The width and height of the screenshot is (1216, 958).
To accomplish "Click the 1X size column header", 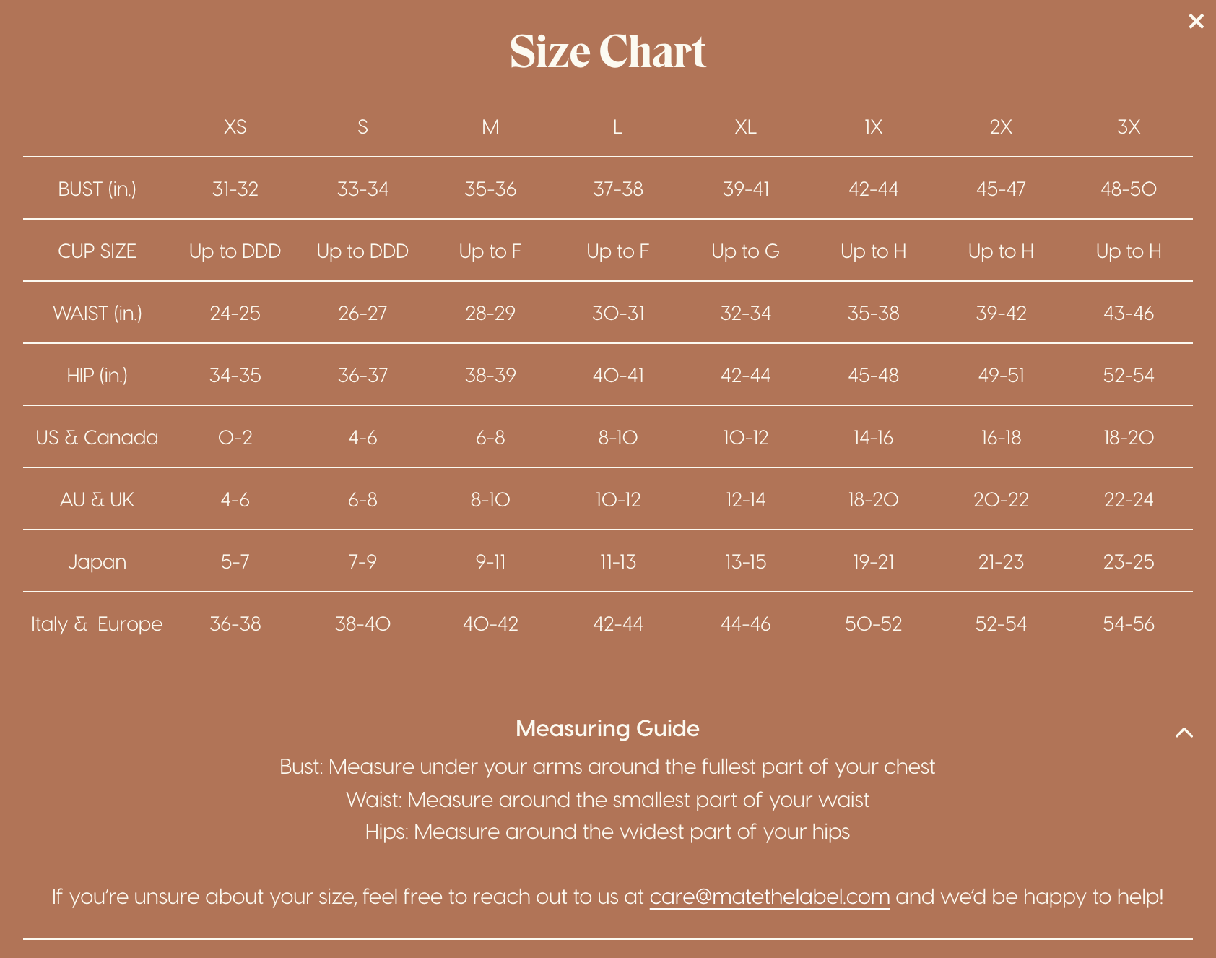I will [873, 127].
